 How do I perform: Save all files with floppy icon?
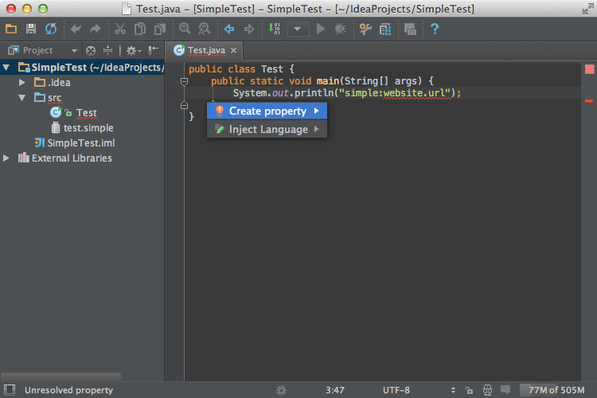coord(31,29)
